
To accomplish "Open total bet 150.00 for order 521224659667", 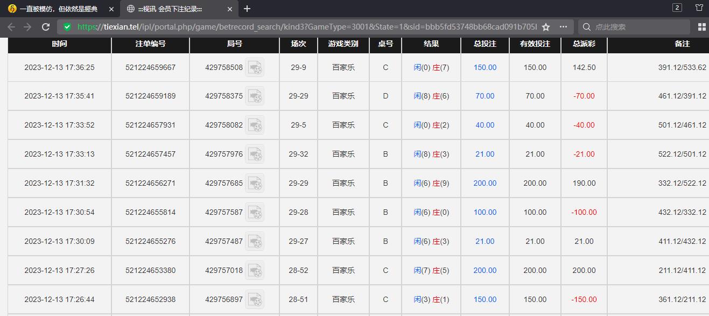I will pyautogui.click(x=485, y=67).
